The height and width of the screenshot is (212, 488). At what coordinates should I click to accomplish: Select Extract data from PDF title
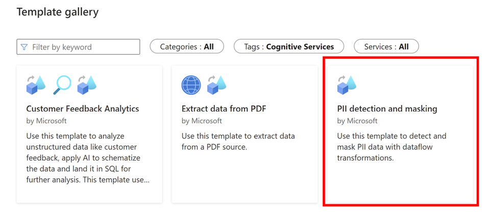(x=224, y=109)
